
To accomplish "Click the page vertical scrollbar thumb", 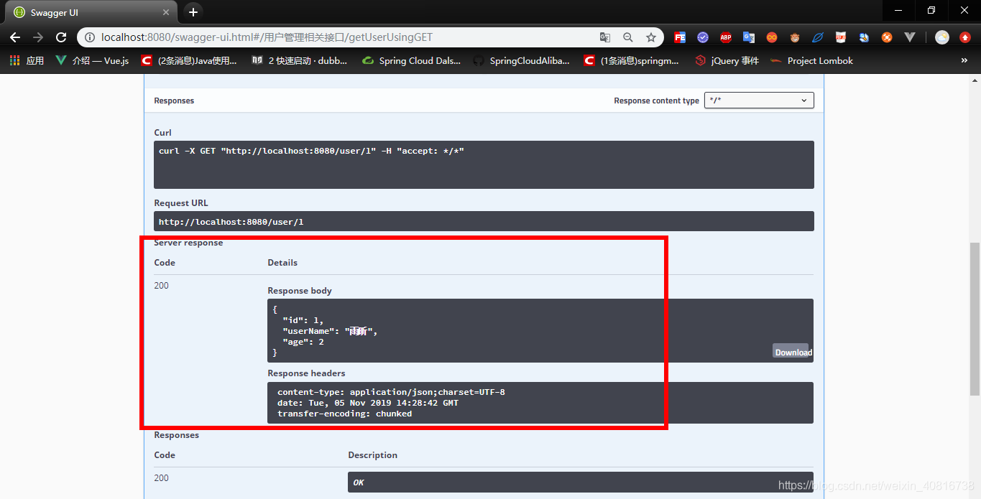I will point(975,320).
